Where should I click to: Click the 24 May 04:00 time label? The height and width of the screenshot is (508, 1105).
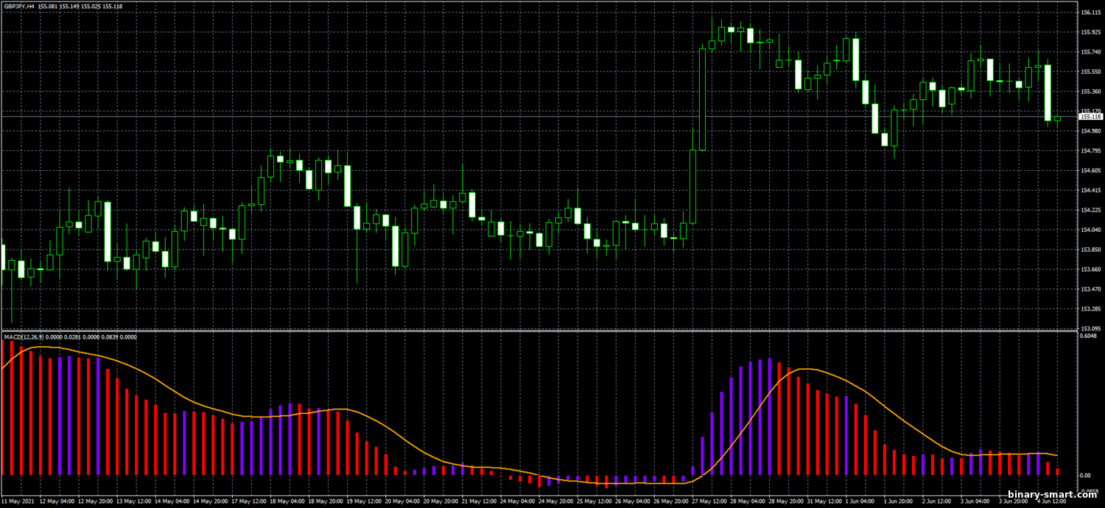tap(516, 501)
